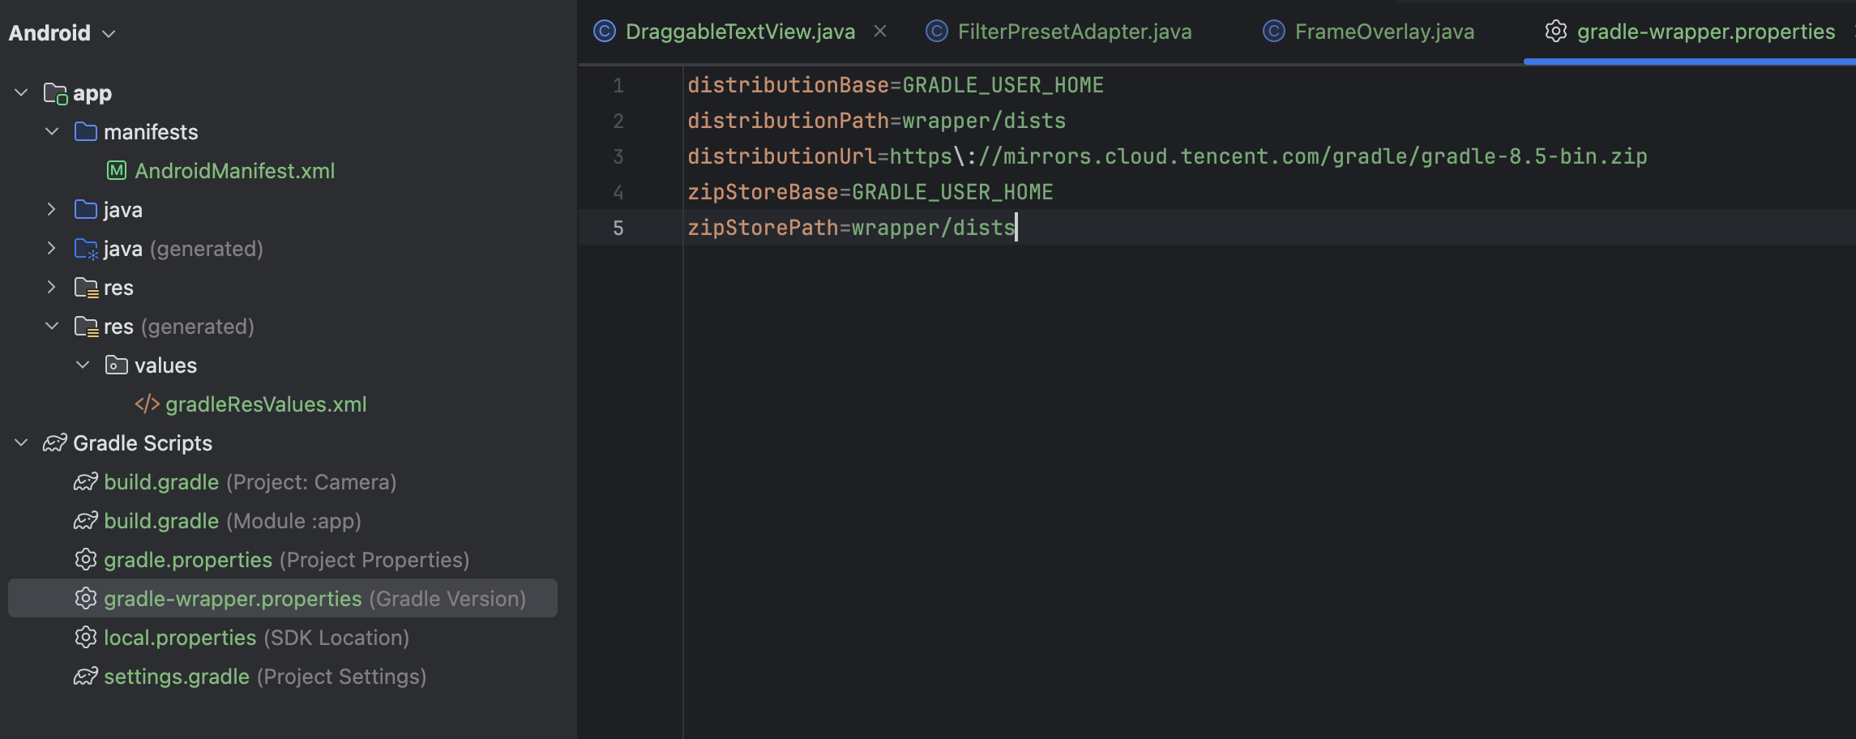Collapse the Gradle Scripts node
Screen dimensions: 1856x739
22,443
